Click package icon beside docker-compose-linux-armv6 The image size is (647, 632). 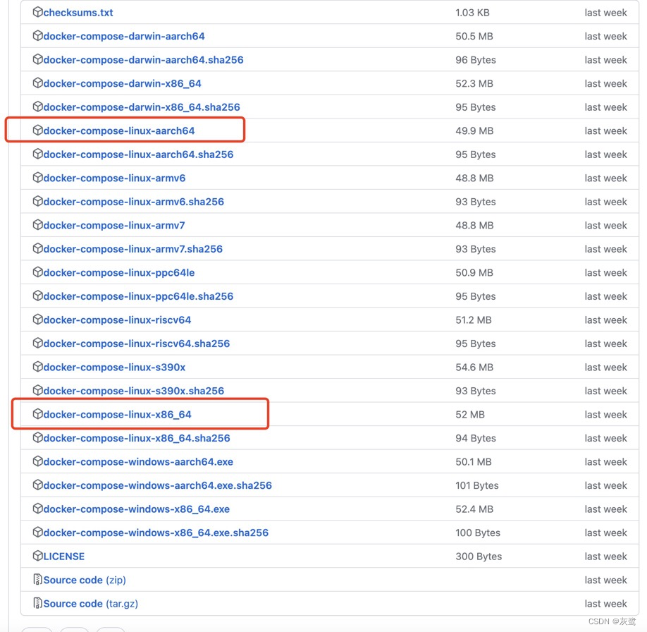[37, 177]
